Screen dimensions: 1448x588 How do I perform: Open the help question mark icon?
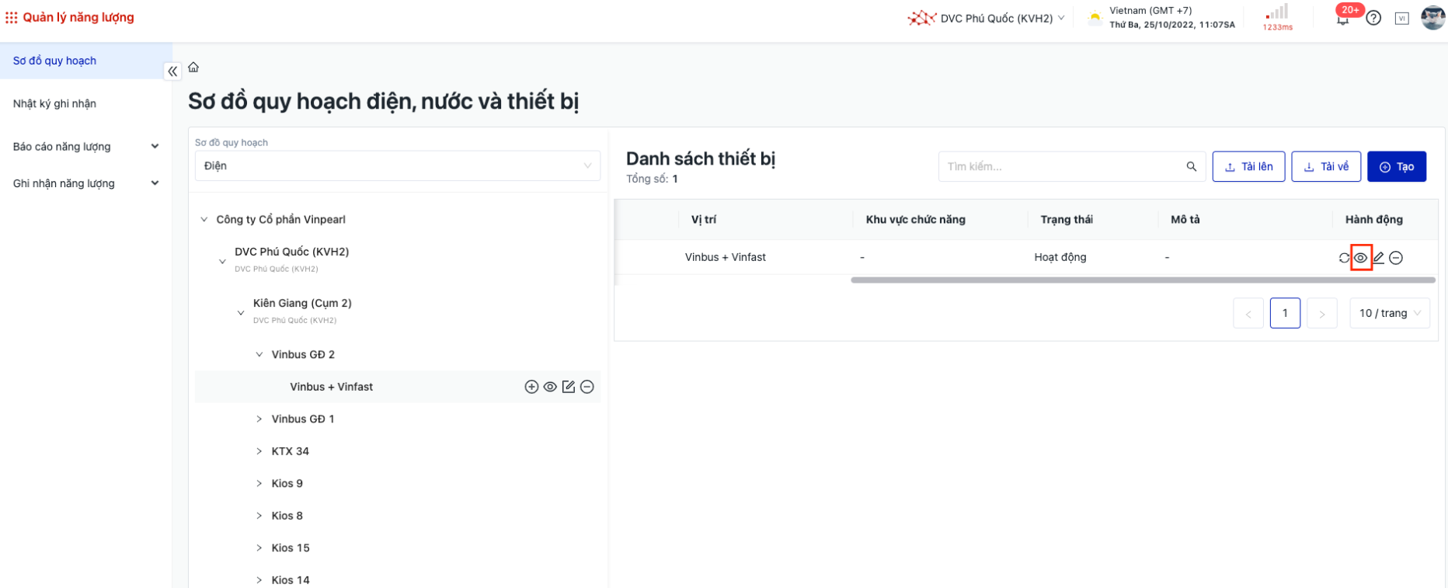pyautogui.click(x=1373, y=18)
